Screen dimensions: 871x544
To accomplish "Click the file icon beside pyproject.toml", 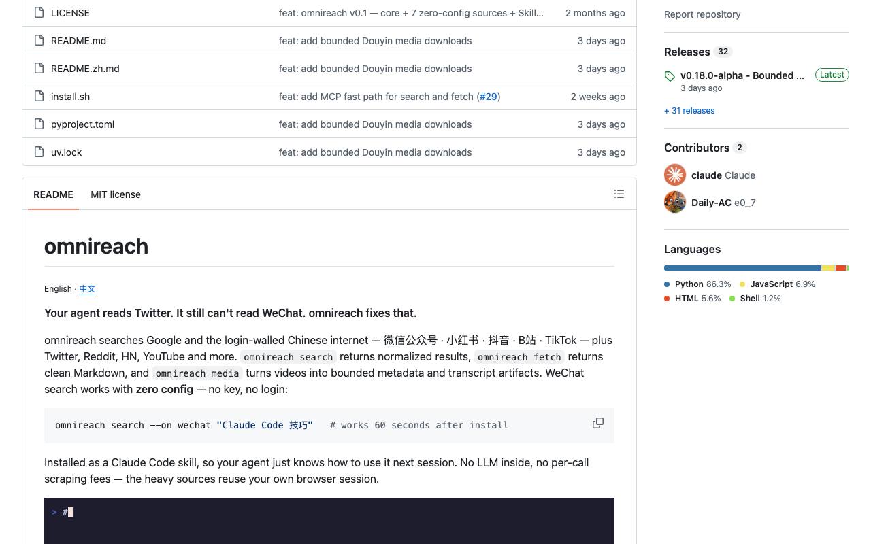I will pos(39,124).
